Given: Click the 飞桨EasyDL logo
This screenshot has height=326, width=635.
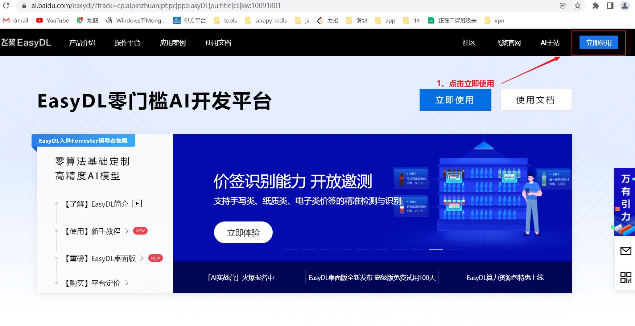Looking at the screenshot, I should tap(26, 42).
